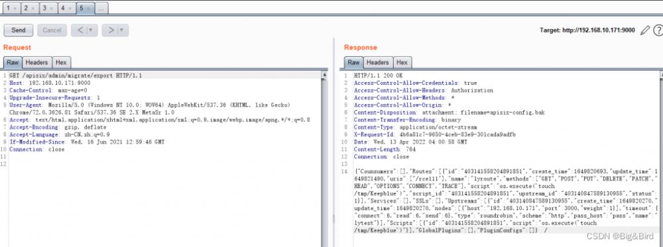This screenshot has height=247, width=663.
Task: Click the Host header line in request
Action: tap(50, 83)
